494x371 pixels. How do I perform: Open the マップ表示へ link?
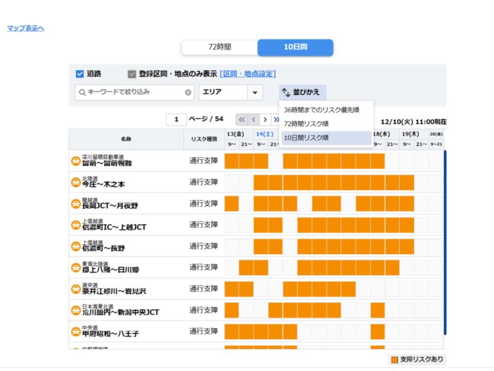coord(25,28)
